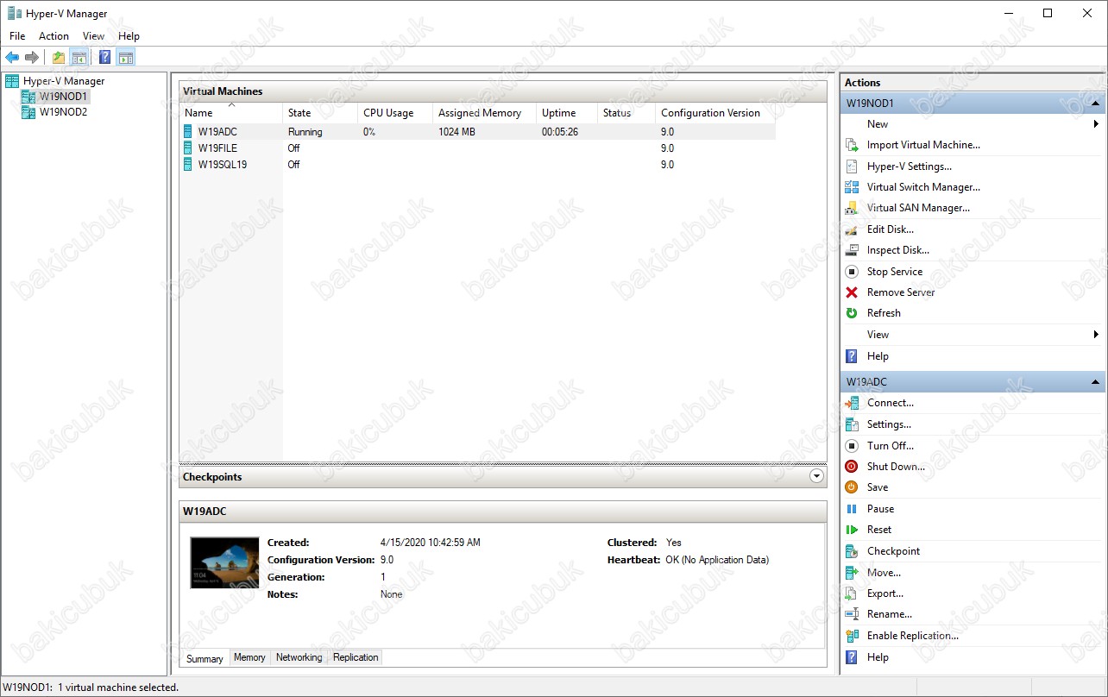The width and height of the screenshot is (1108, 697).
Task: Select W19NOD1 server in tree
Action: [63, 97]
